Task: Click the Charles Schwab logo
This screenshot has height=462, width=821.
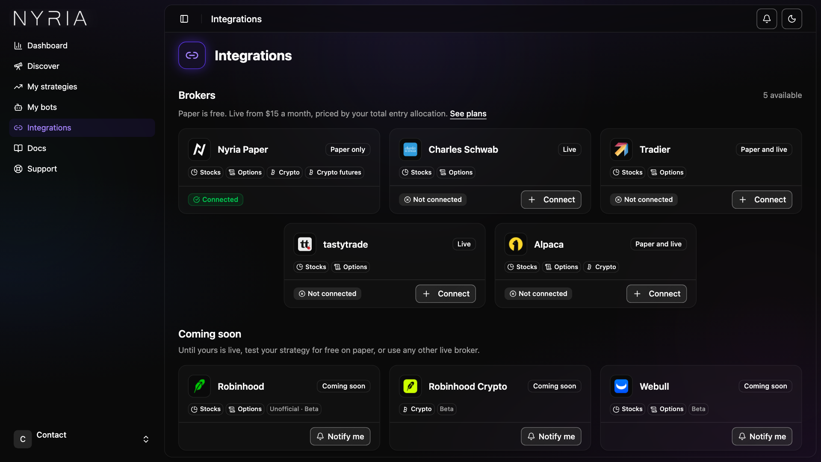Action: click(x=410, y=149)
